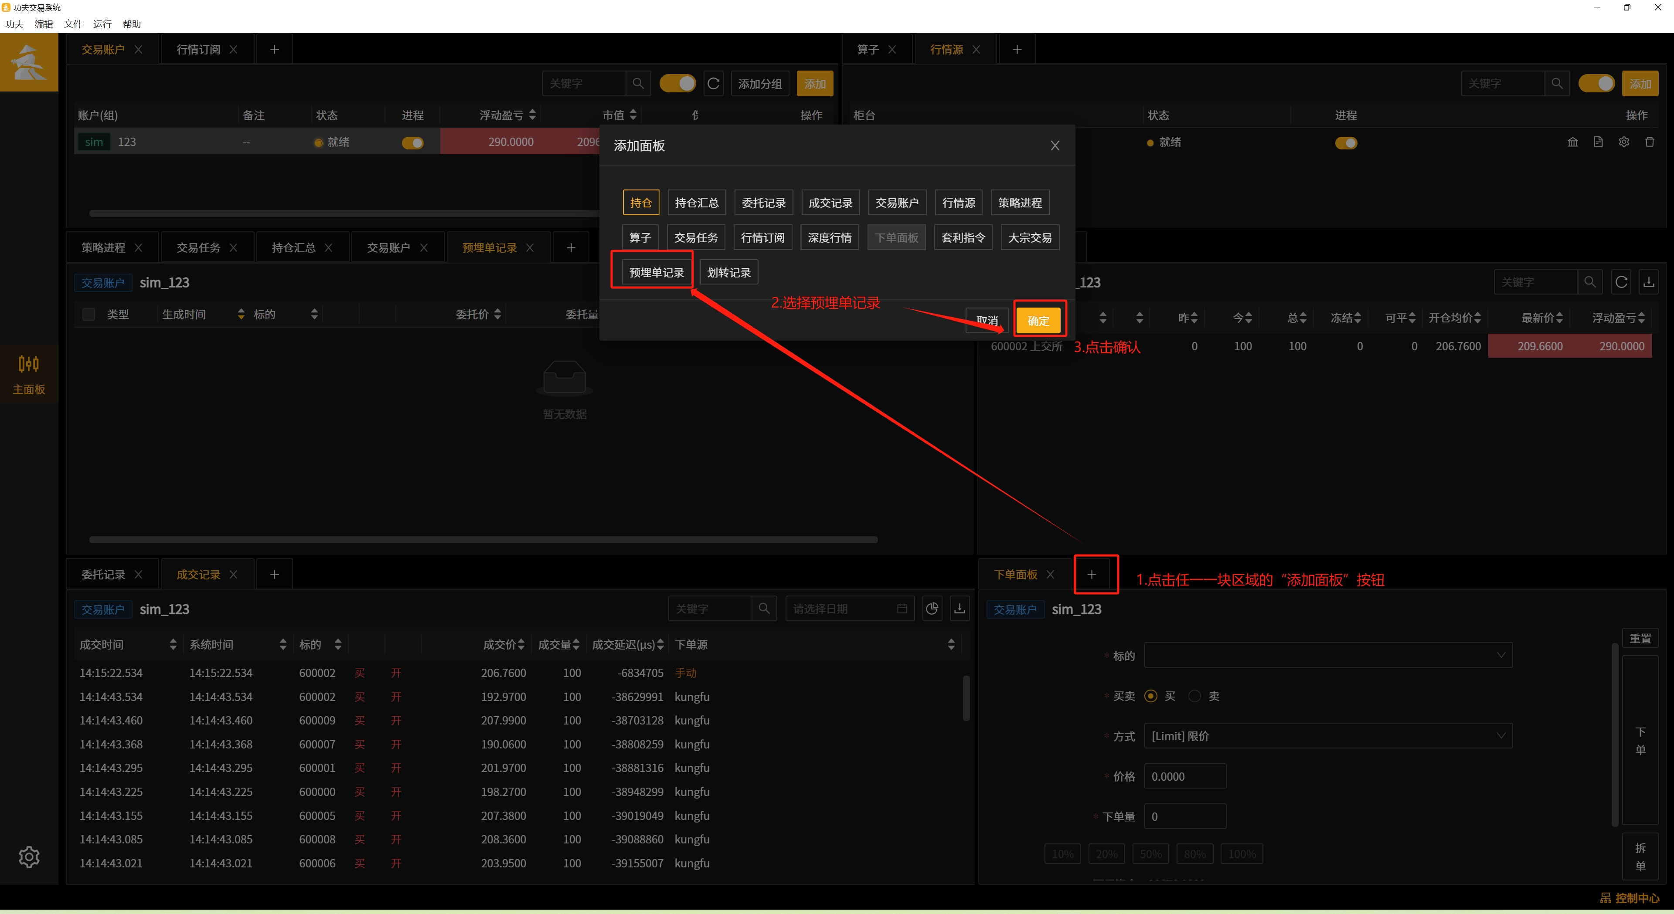The width and height of the screenshot is (1674, 914).
Task: Switch to the 委托记录 tab
Action: [103, 574]
